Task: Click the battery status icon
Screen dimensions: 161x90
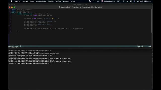Action: pos(119,1)
